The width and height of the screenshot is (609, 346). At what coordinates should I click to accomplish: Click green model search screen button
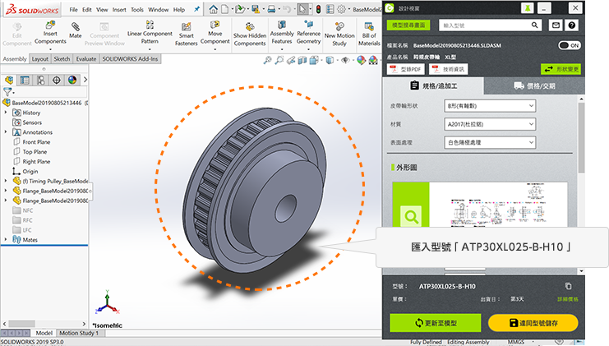pyautogui.click(x=408, y=25)
